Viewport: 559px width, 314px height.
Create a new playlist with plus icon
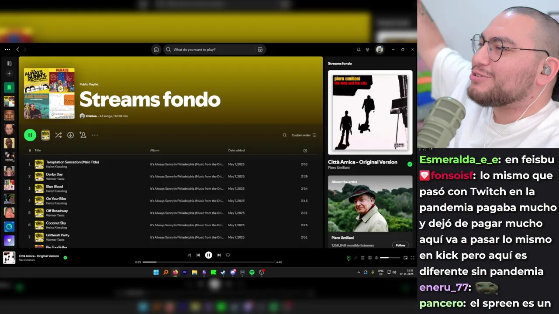[x=9, y=73]
